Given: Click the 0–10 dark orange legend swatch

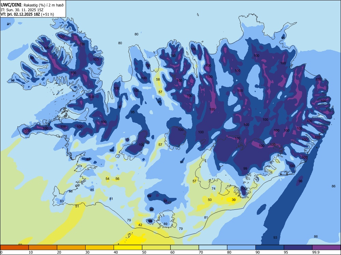Looking at the screenshot, I should pos(14,248).
